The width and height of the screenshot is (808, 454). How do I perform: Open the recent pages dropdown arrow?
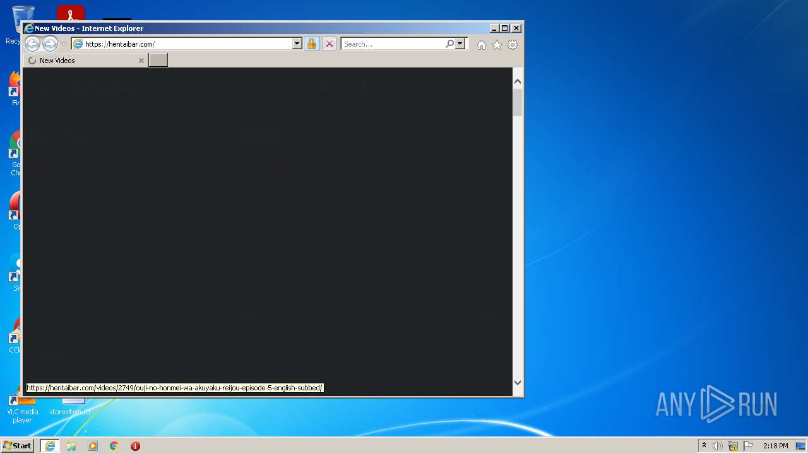pyautogui.click(x=64, y=44)
